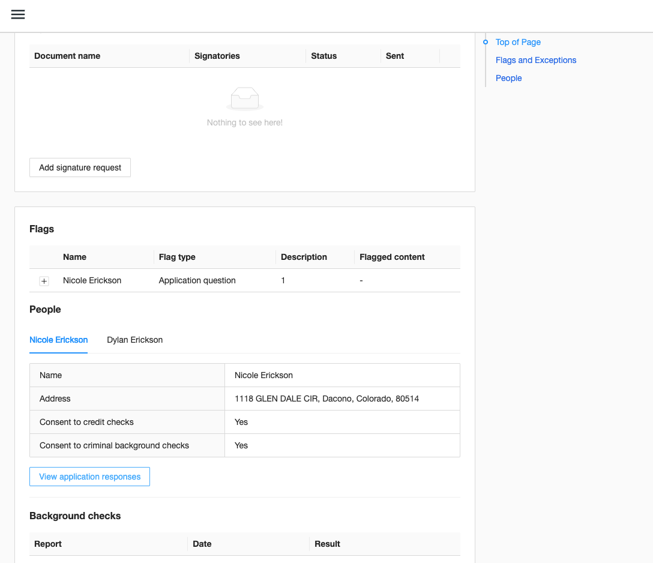This screenshot has height=563, width=653.
Task: Go to Flags and Exceptions anchor
Action: (x=535, y=60)
